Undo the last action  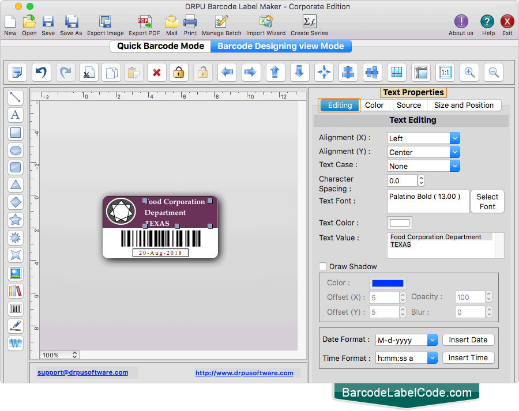pos(42,72)
